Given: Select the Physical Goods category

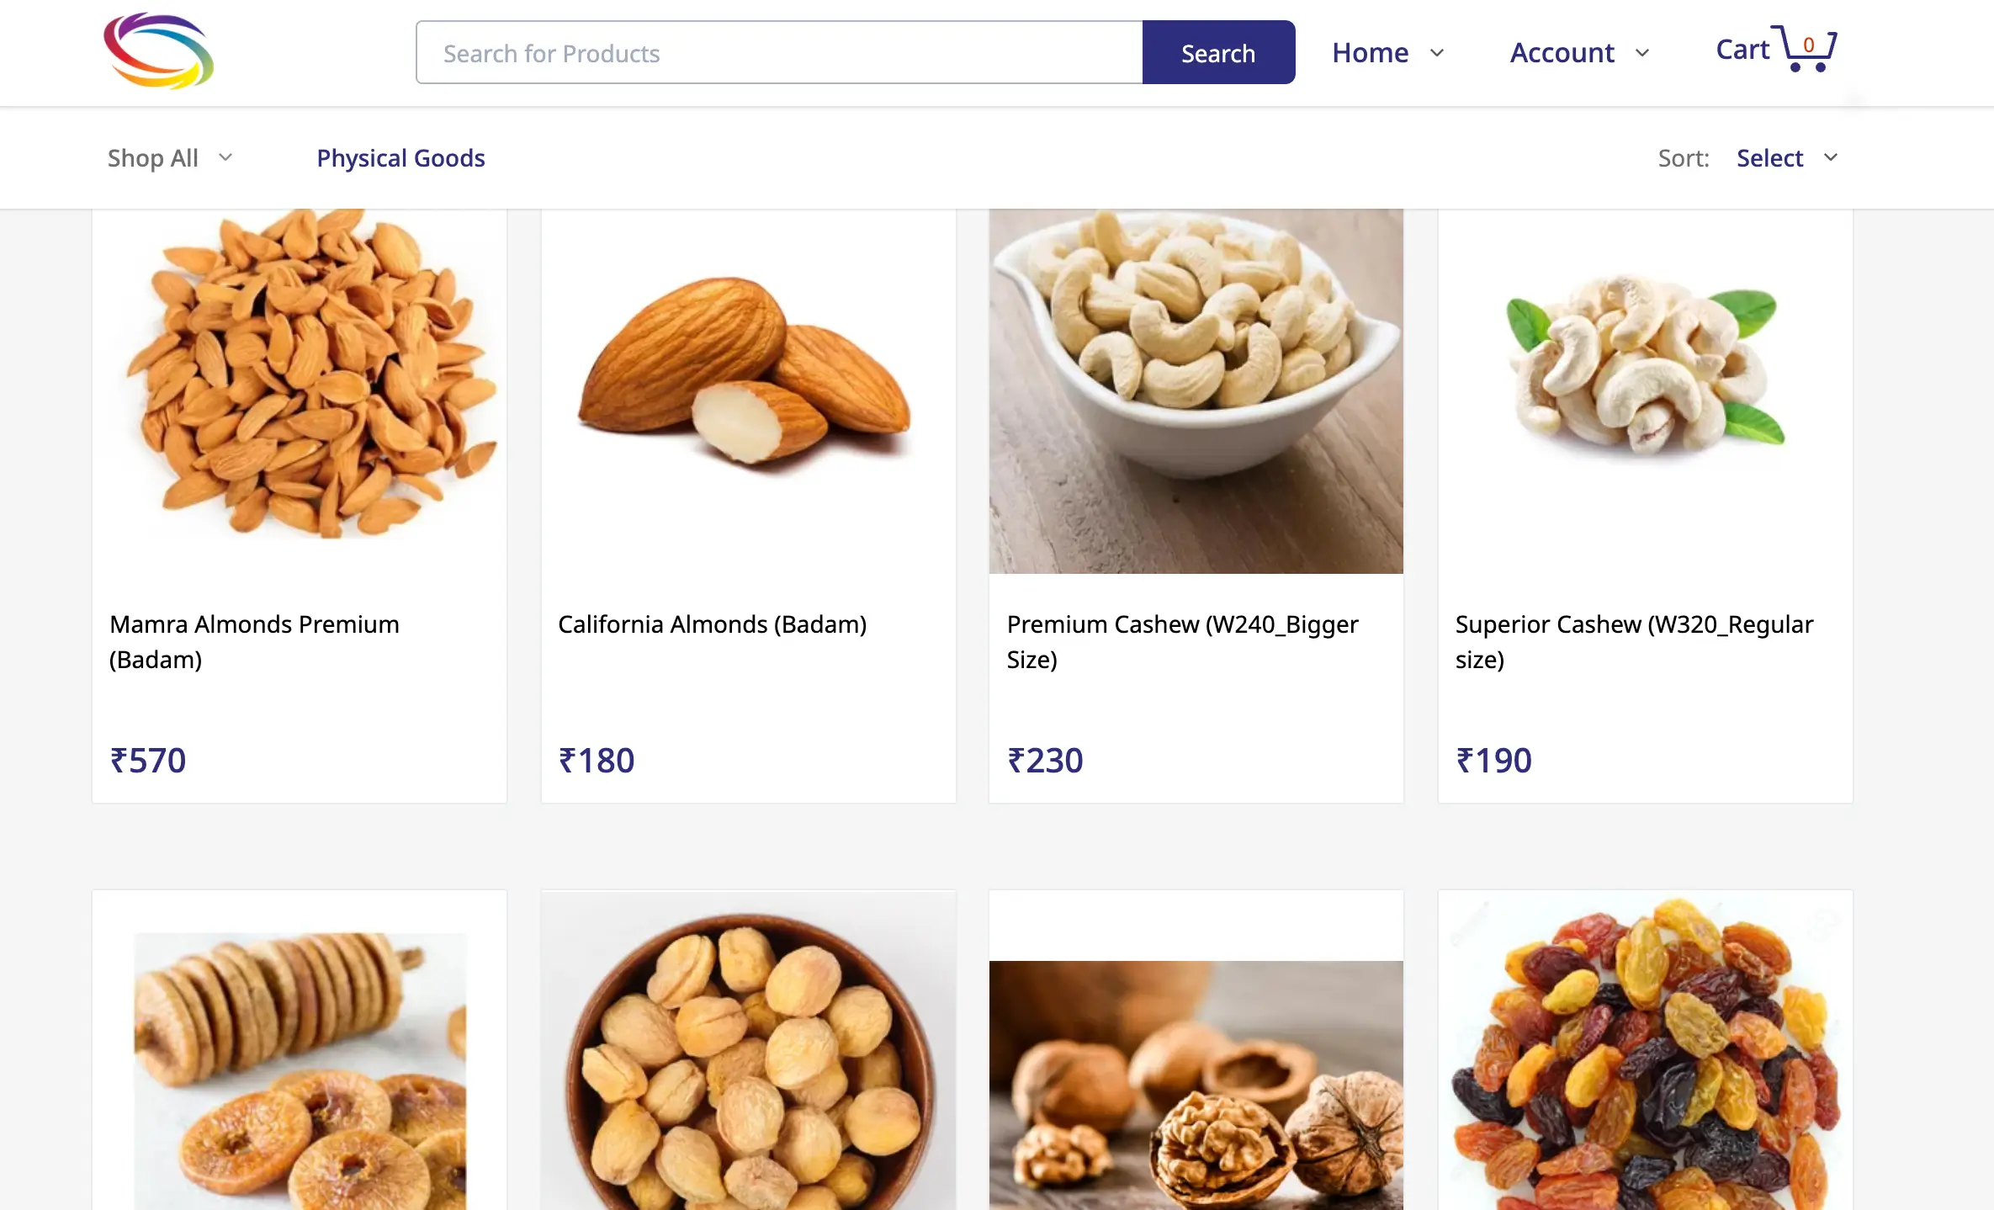Looking at the screenshot, I should [x=400, y=158].
